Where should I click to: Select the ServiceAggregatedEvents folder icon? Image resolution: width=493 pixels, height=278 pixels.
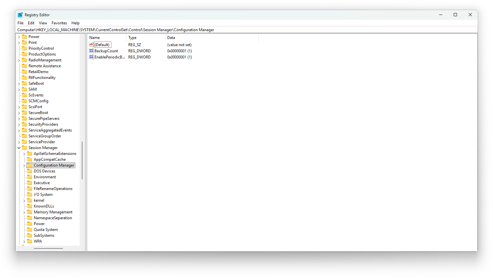(x=24, y=130)
